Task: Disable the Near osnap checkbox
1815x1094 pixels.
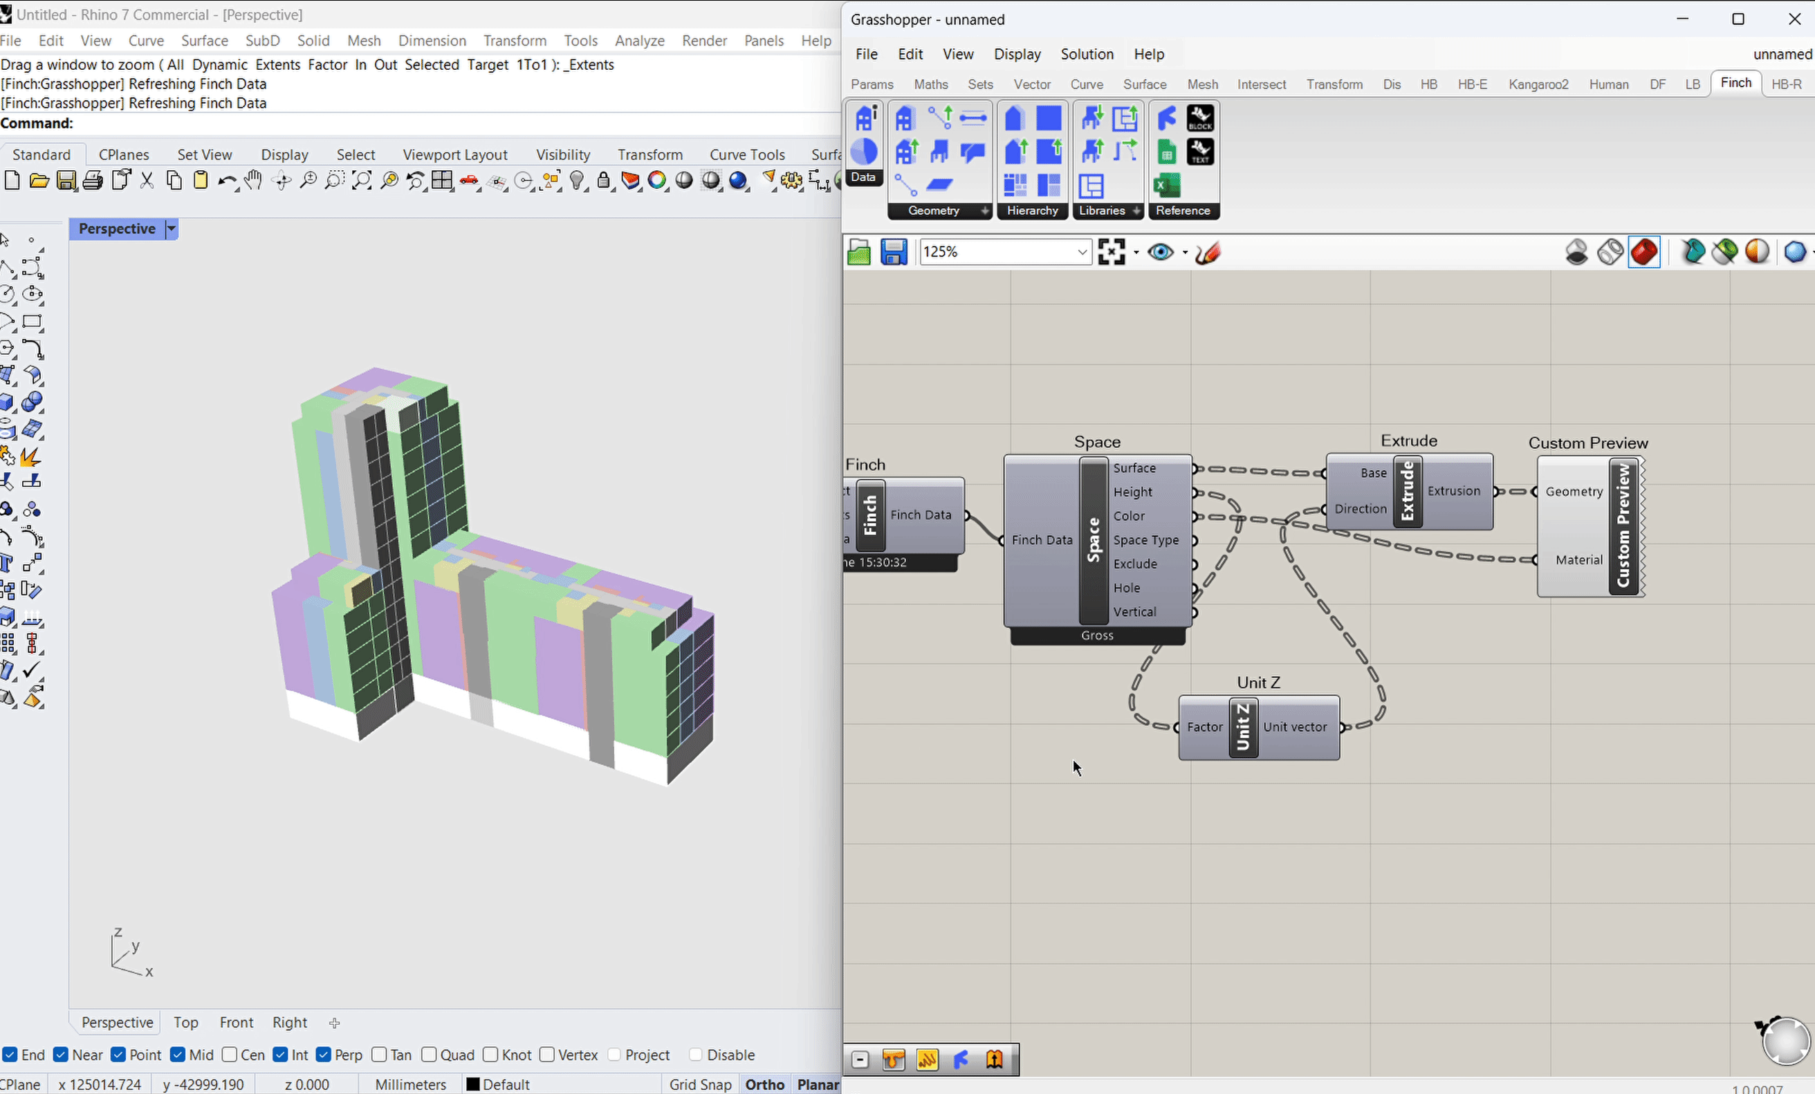Action: pyautogui.click(x=61, y=1055)
